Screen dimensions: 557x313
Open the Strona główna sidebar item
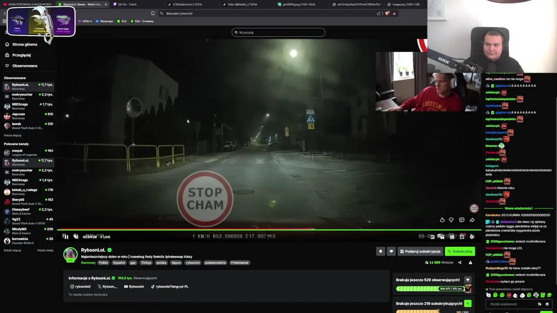coord(25,44)
